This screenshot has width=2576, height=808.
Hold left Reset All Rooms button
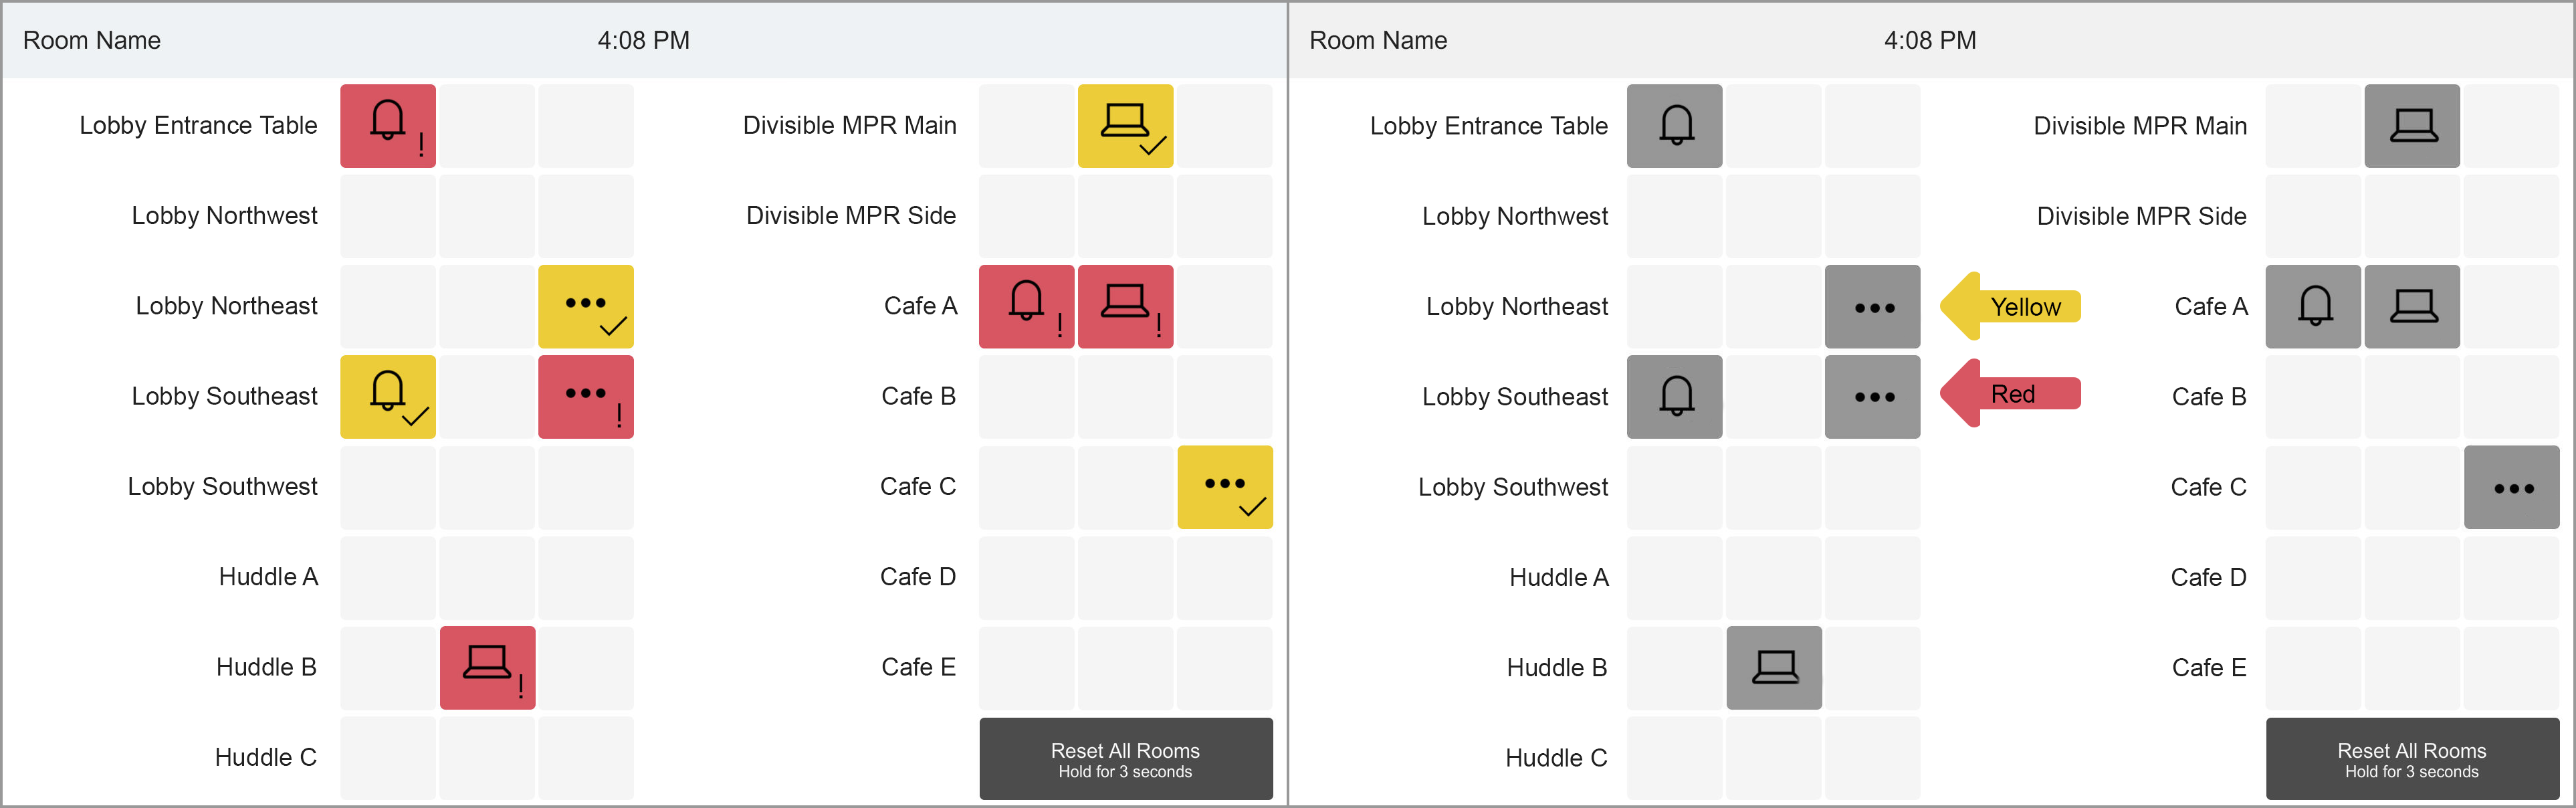[1126, 759]
